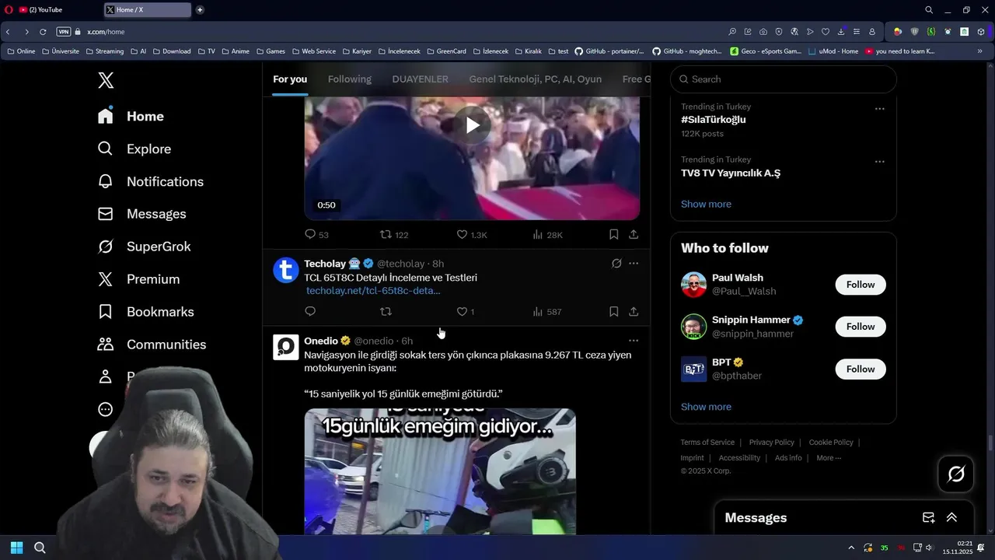The image size is (995, 560).
Task: Reply to the Techolay post
Action: tap(310, 311)
